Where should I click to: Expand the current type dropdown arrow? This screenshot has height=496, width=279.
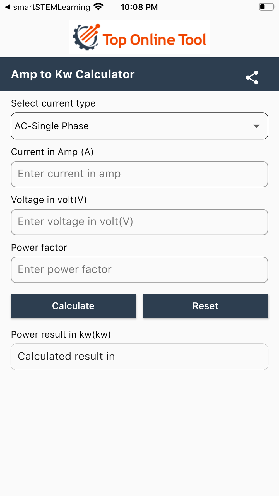[x=256, y=126]
